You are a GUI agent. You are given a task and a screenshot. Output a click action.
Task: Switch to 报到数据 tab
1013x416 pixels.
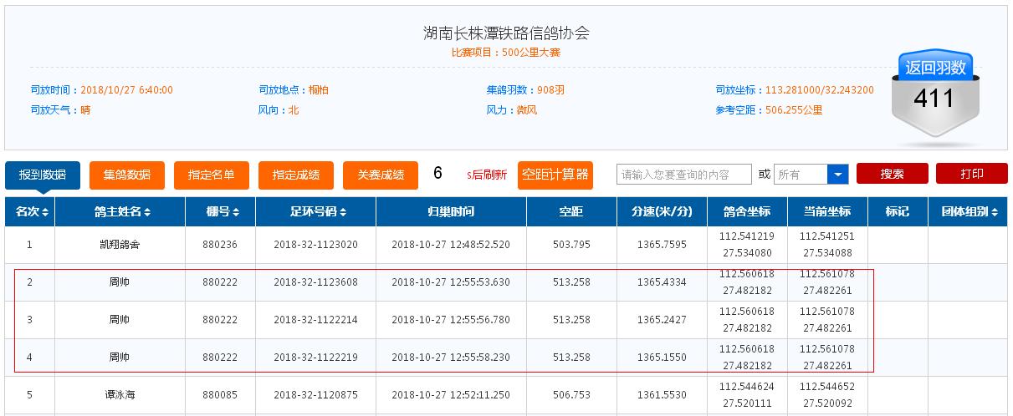[43, 175]
